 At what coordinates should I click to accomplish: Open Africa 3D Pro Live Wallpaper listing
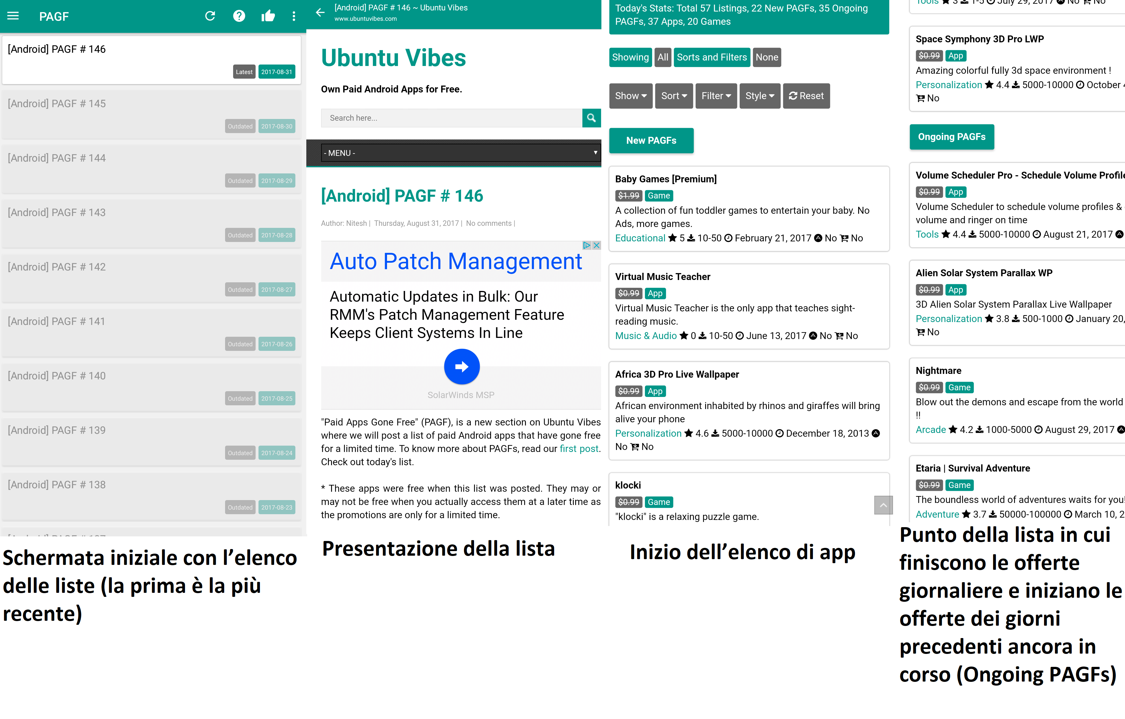pyautogui.click(x=749, y=411)
